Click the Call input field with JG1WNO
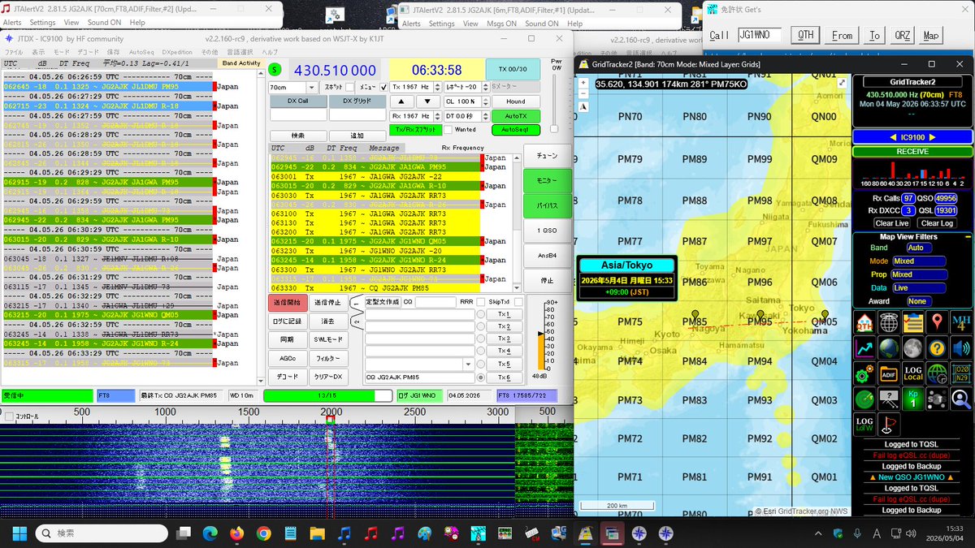 [x=760, y=35]
